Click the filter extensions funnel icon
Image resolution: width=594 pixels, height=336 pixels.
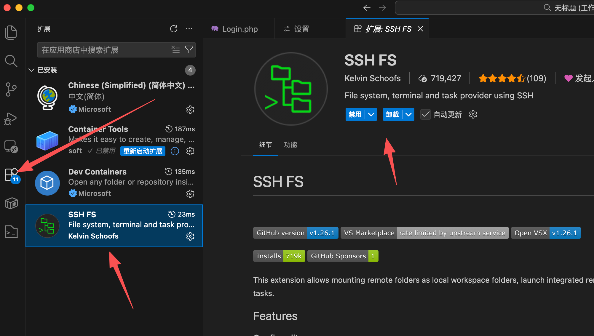pyautogui.click(x=189, y=49)
